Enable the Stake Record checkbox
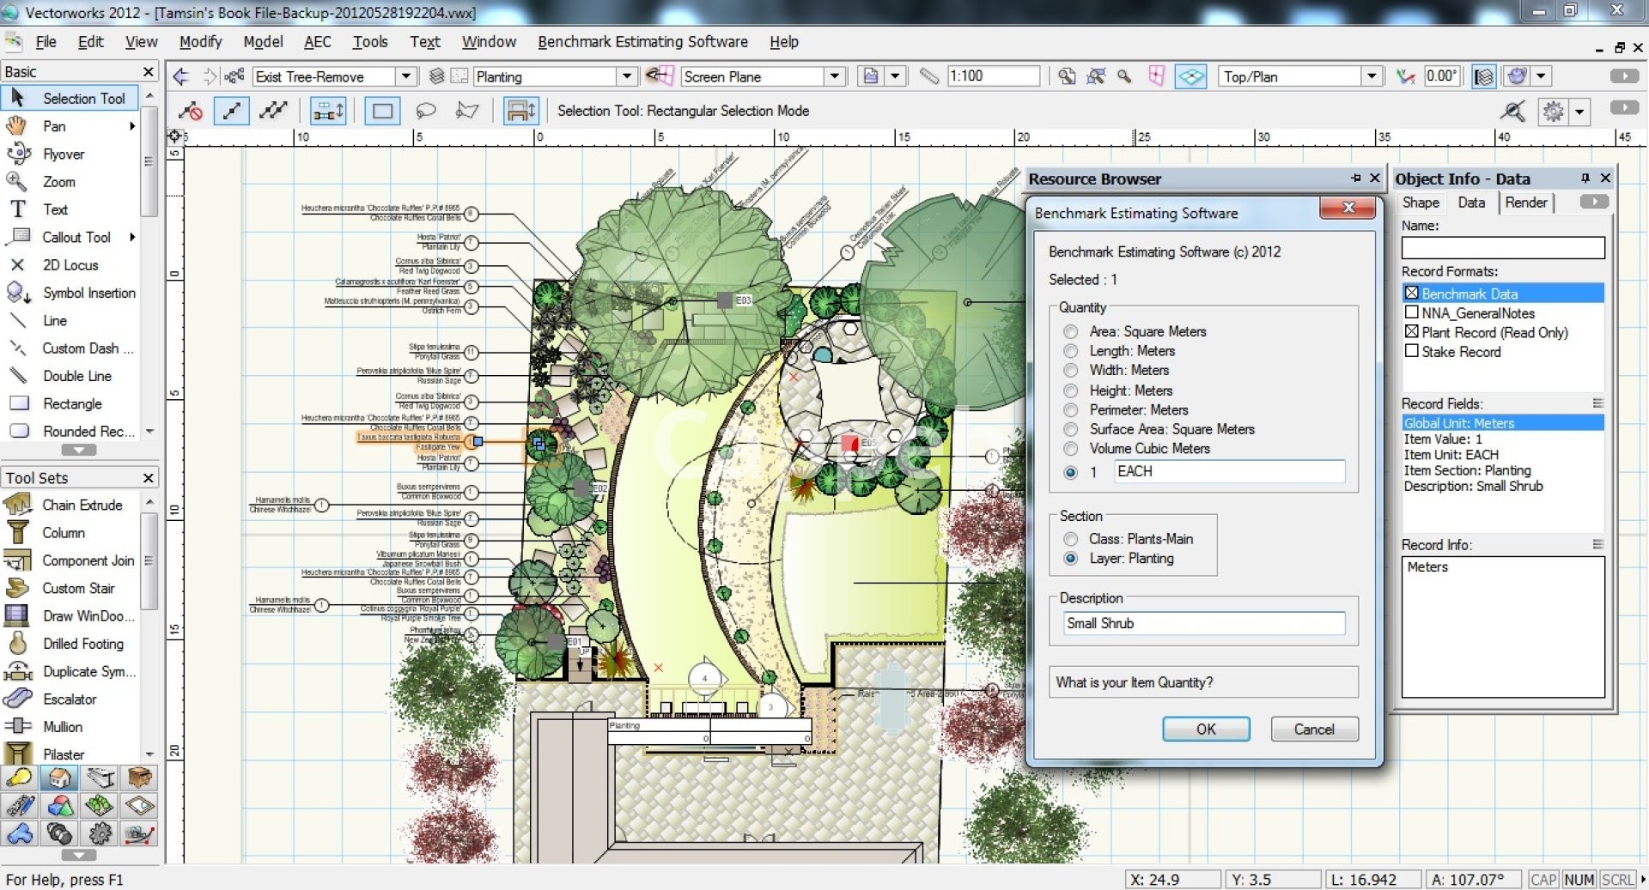Image resolution: width=1649 pixels, height=890 pixels. tap(1411, 351)
